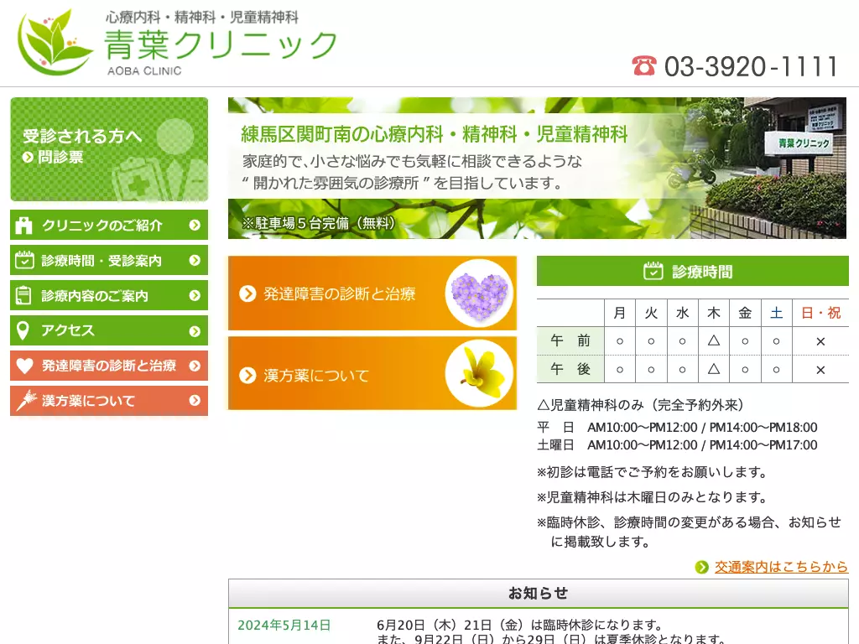Click the Aoba Clinic leaf logo
The image size is (859, 644).
55,43
